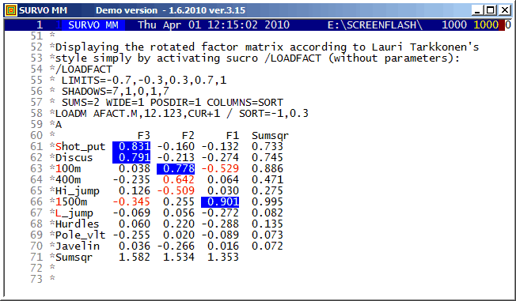Click the date 'Thu Apr 01 12:15:02 2010'
The image size is (516, 301).
[214, 25]
